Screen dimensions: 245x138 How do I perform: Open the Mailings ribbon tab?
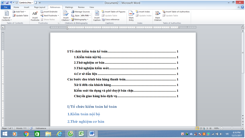tap(69, 7)
